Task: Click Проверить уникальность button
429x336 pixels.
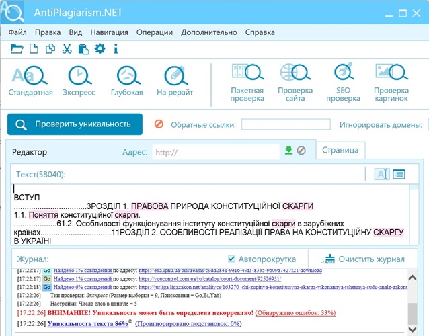Action: tap(75, 124)
